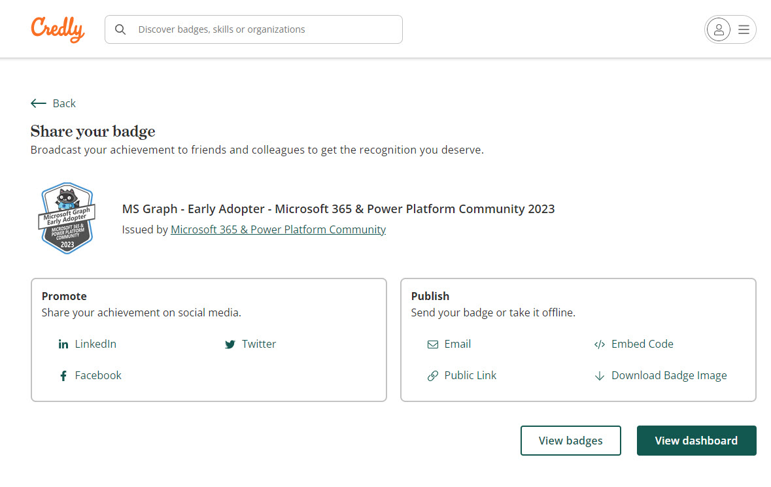Focus the Discover badges search field
The width and height of the screenshot is (771, 487).
click(262, 29)
